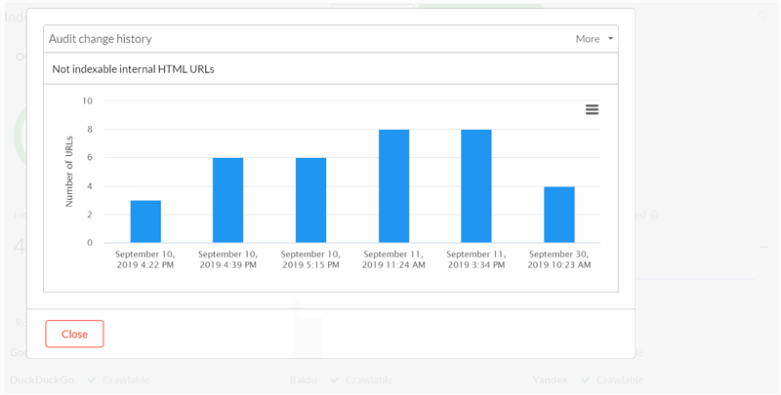Click the September 30, 2019 10:23 AM label
The height and width of the screenshot is (395, 781).
click(x=558, y=259)
